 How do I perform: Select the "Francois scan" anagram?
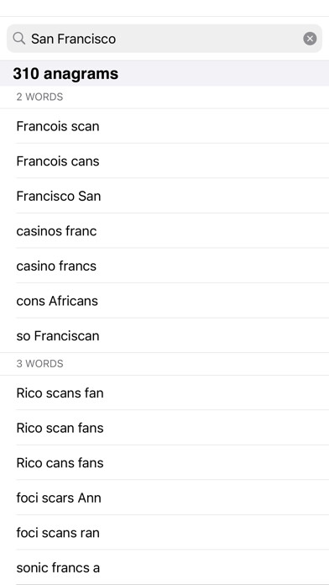[x=164, y=126]
